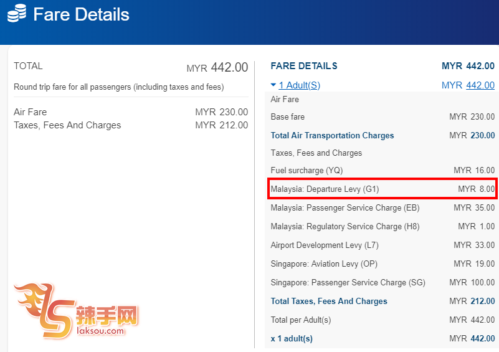Screen dimensions: 499x352
Task: Click the TOTAL label in summary panel
Action: (28, 66)
